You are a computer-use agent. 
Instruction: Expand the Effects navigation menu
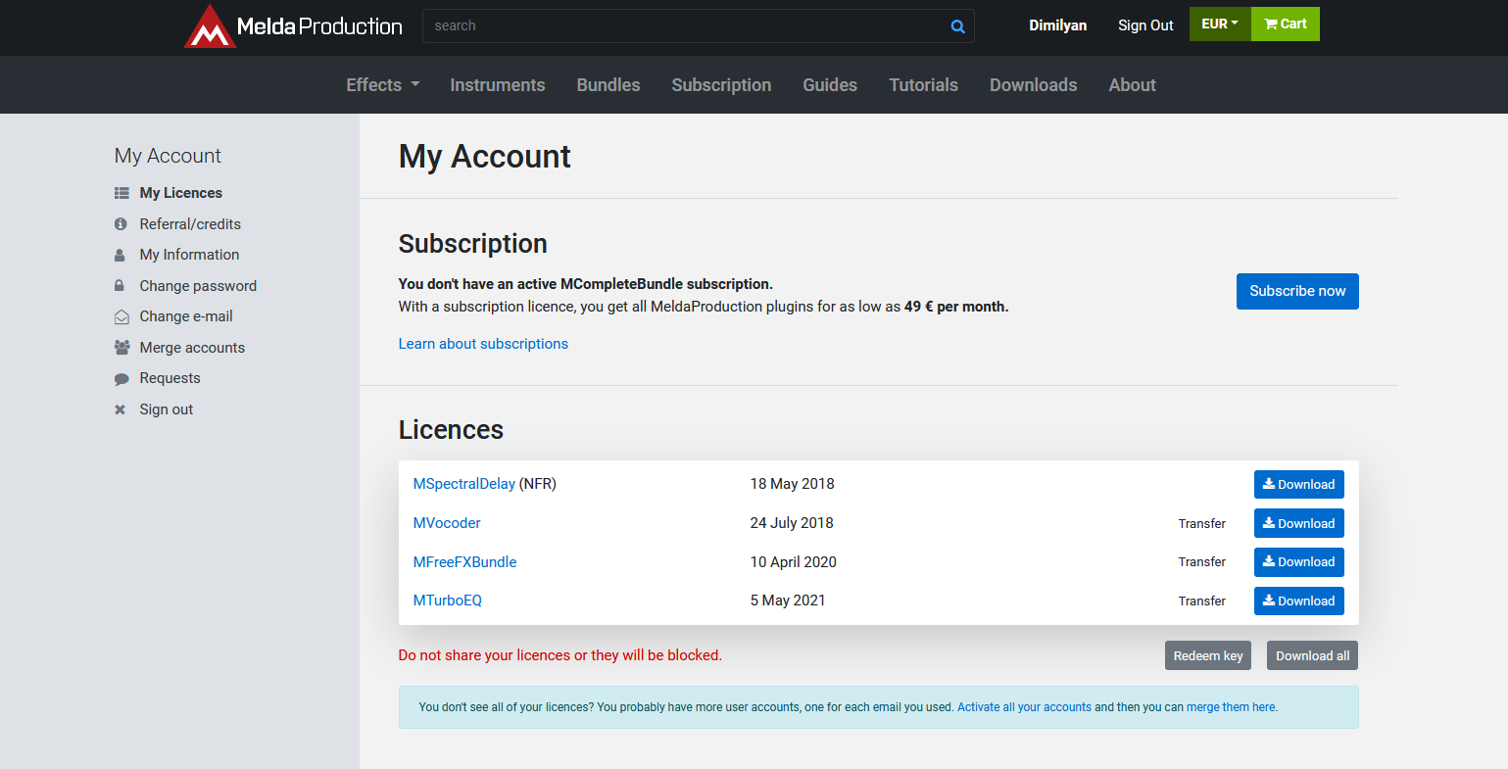point(383,85)
